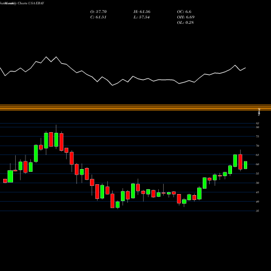The width and height of the screenshot is (271, 271).
Task: Click the '55' price axis label
Action: pos(257,173)
